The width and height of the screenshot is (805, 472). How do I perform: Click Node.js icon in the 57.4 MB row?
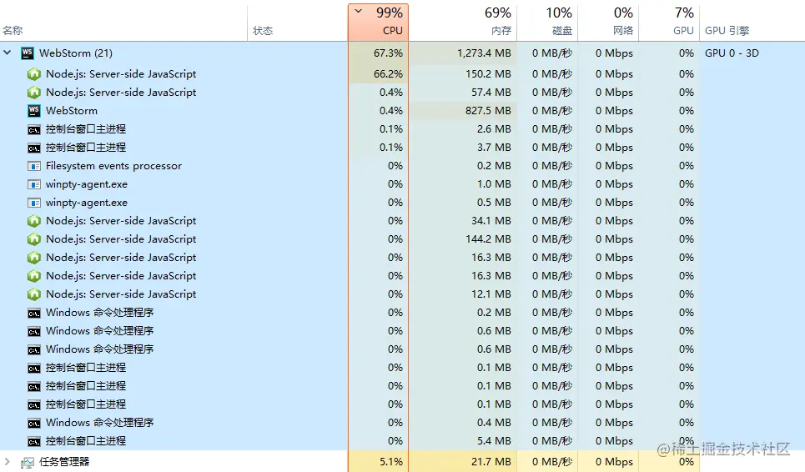34,93
